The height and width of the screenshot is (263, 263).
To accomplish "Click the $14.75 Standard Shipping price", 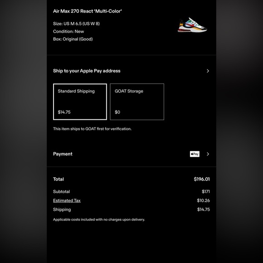I will pos(64,112).
